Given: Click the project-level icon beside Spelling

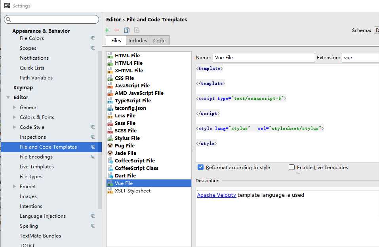Looking at the screenshot, I should pos(93,226).
